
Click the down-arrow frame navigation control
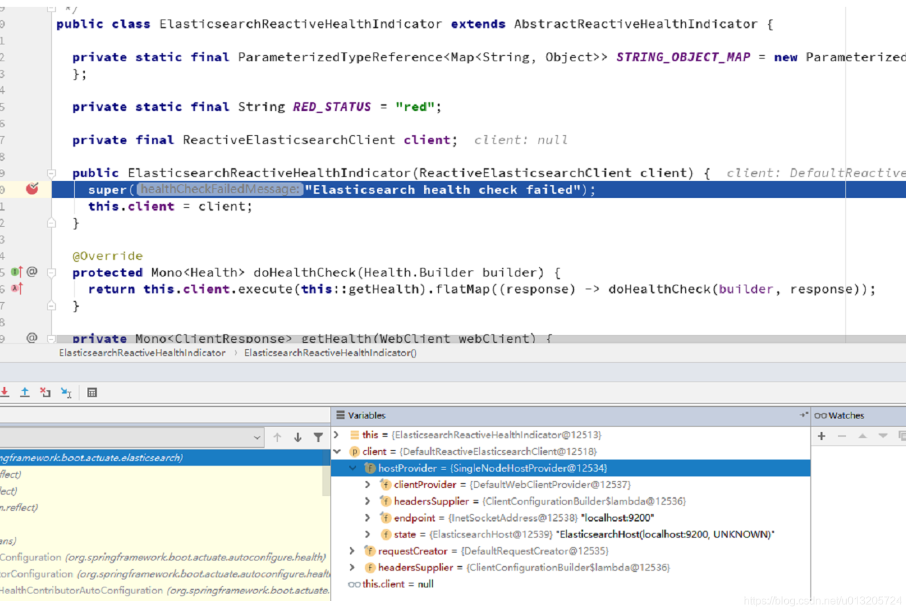point(298,437)
